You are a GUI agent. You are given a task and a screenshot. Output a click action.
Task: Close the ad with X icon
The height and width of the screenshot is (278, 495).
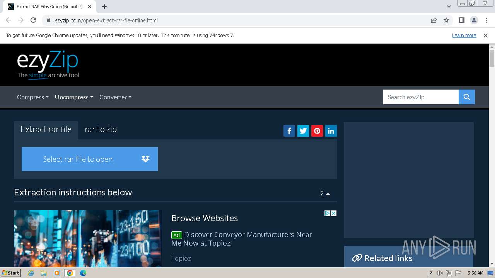[x=334, y=213]
